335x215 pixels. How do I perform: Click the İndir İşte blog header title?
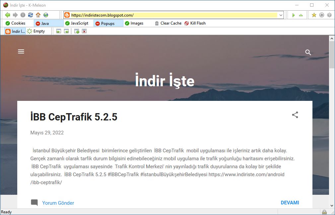click(165, 81)
